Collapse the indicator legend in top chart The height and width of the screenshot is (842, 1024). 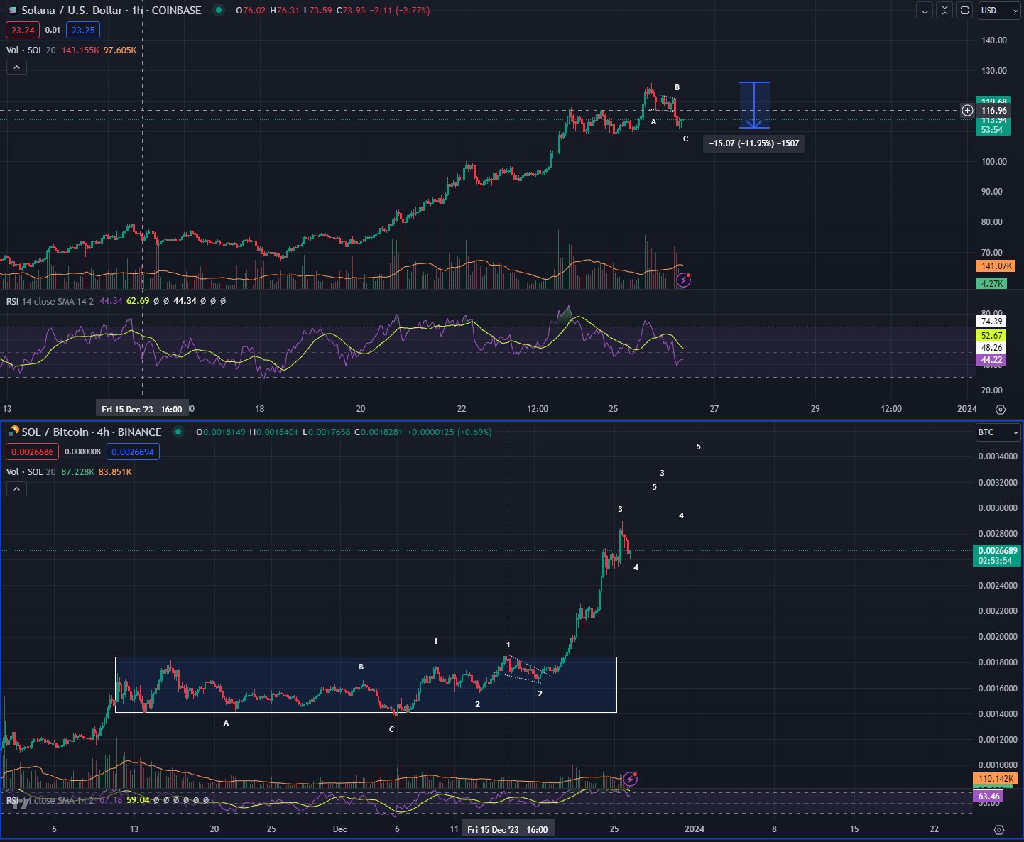tap(16, 67)
